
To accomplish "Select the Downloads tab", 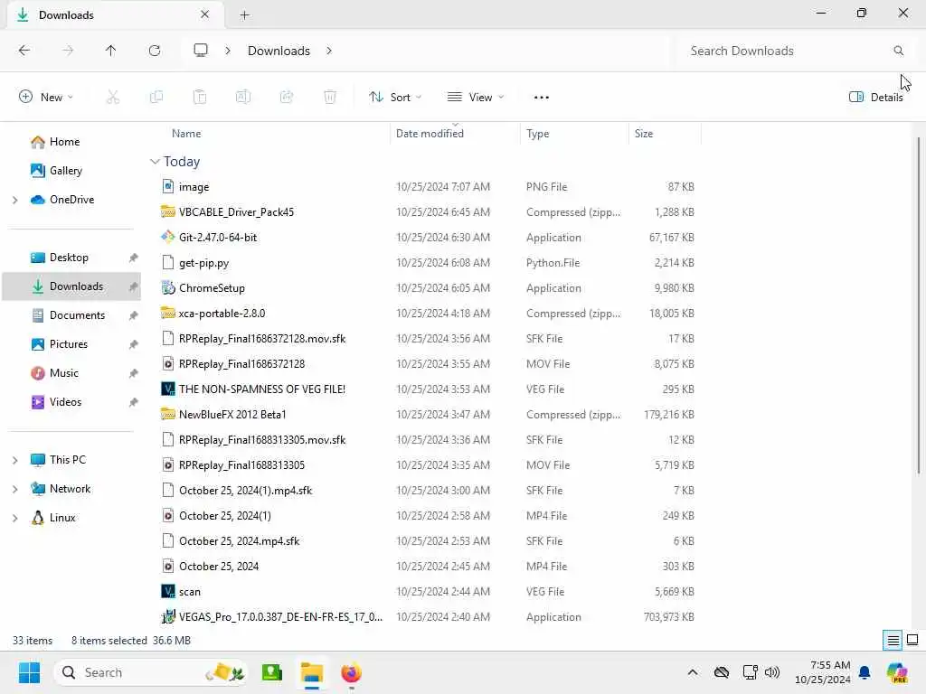I will (x=115, y=14).
